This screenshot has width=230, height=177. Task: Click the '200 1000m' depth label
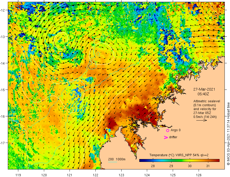(x=117, y=159)
